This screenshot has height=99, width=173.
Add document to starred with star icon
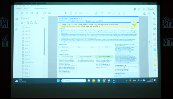[x=22, y=13]
